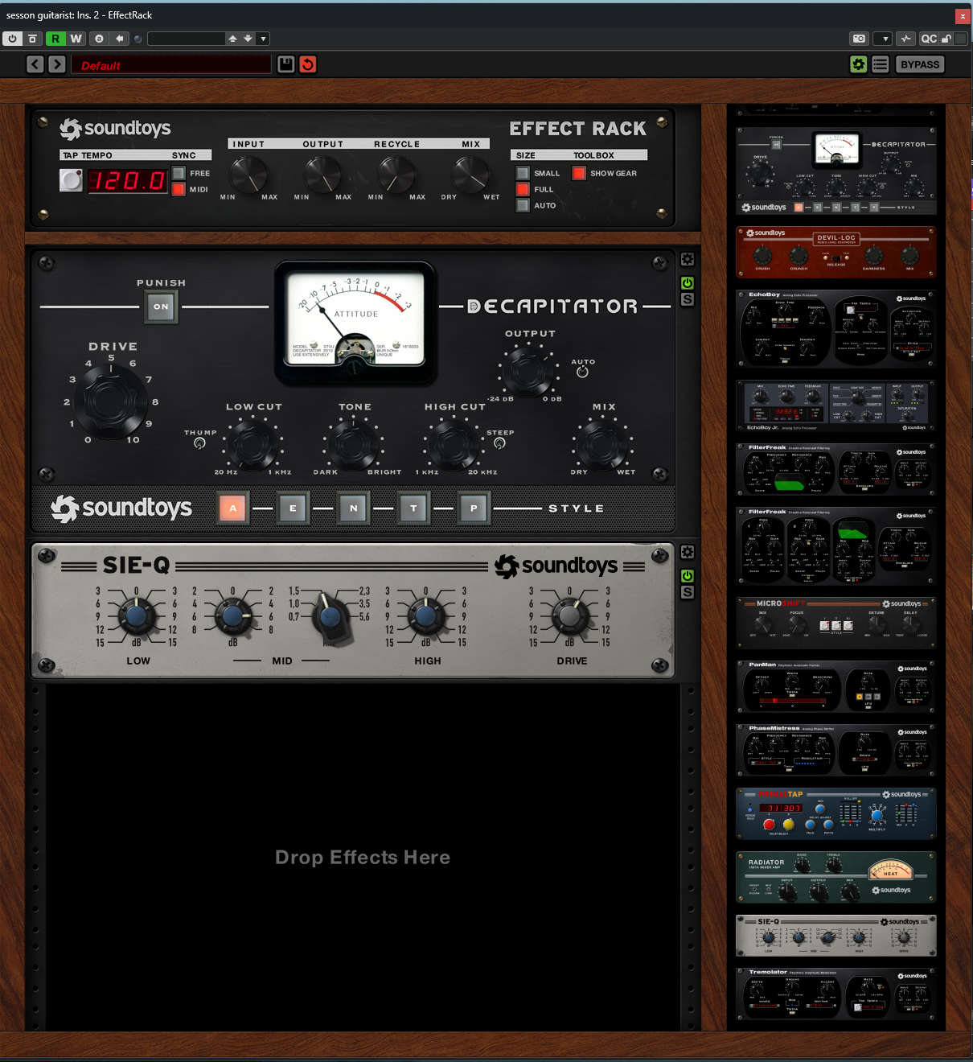Save the preset with floppy disk icon

pyautogui.click(x=285, y=64)
